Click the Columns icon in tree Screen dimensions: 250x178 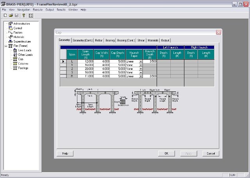15,64
